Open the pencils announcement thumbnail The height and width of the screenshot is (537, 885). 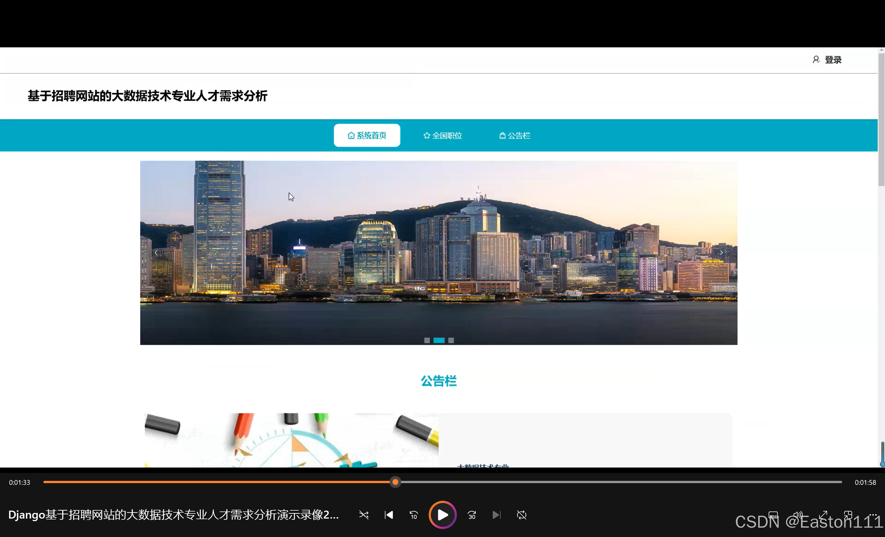291,440
